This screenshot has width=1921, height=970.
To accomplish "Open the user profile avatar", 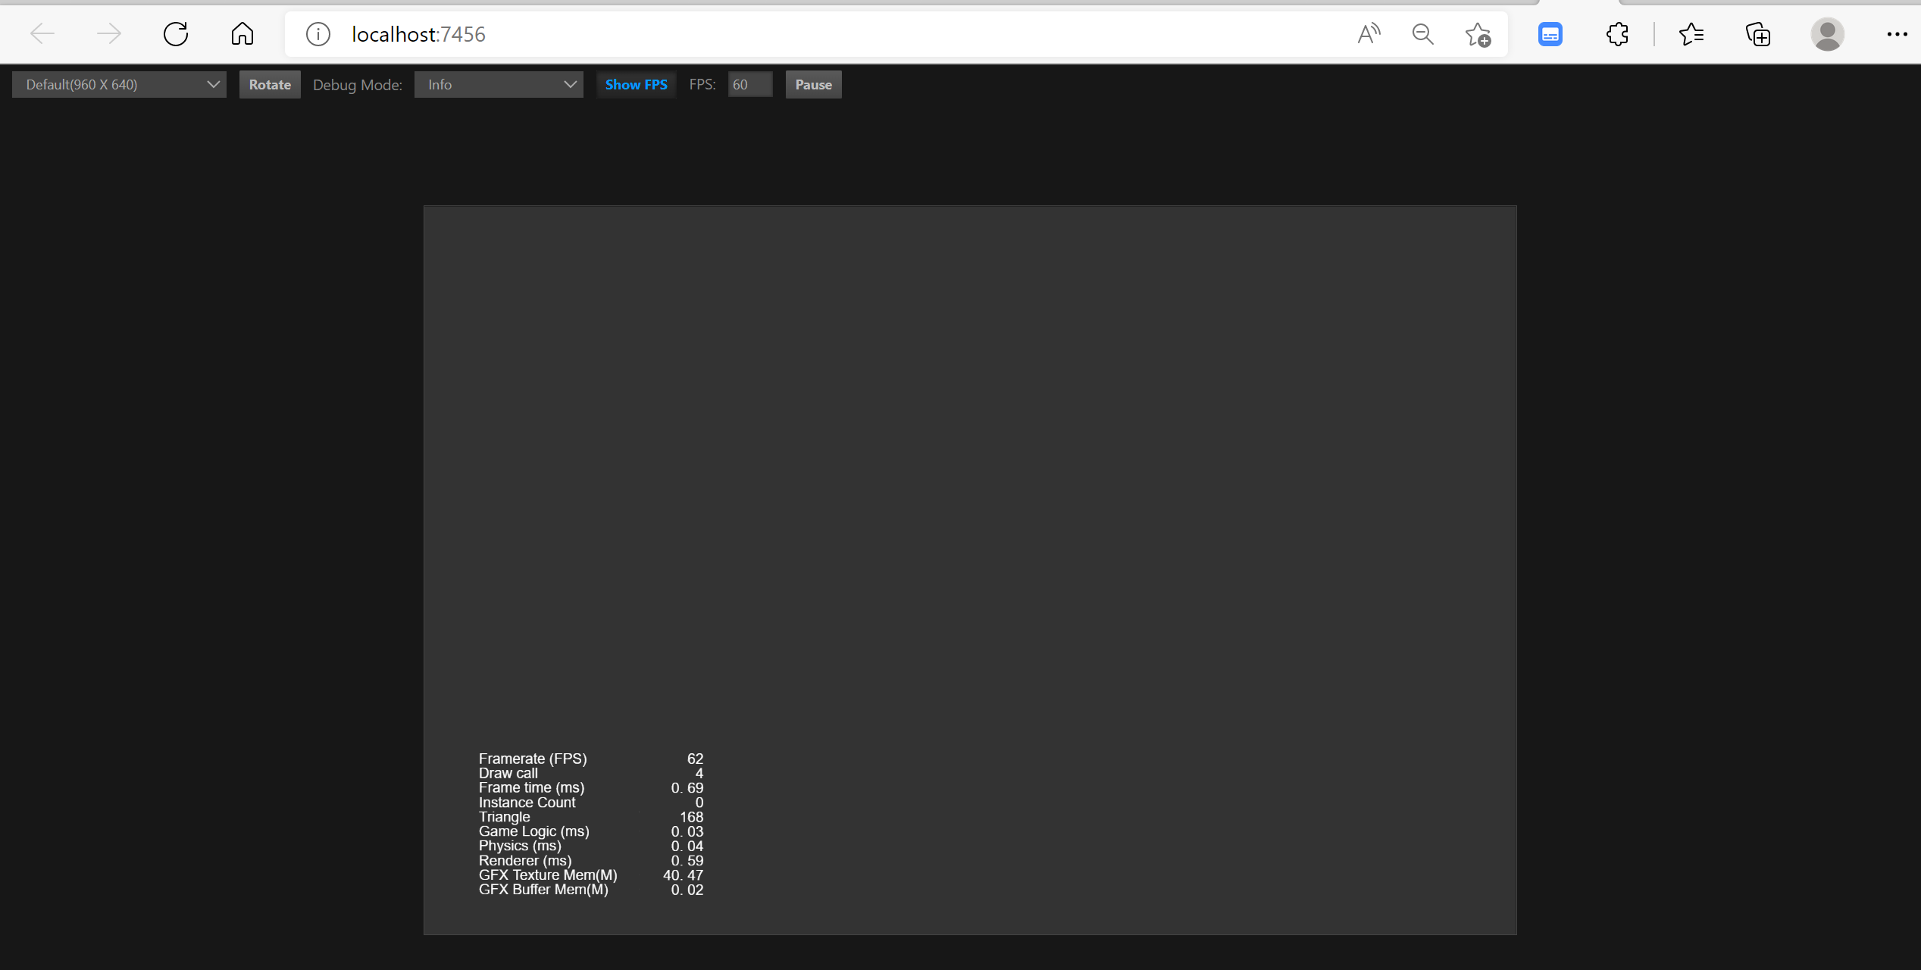I will point(1828,34).
